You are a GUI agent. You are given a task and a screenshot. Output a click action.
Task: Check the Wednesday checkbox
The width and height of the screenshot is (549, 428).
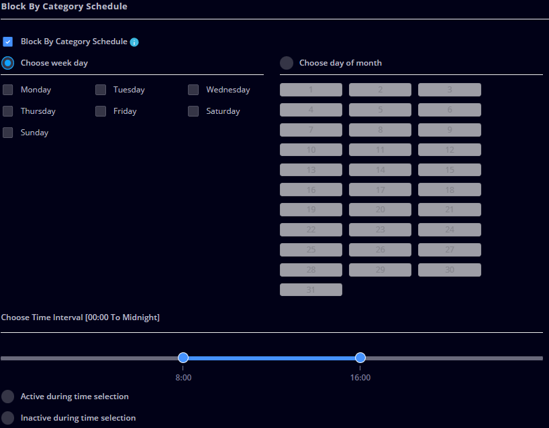pyautogui.click(x=193, y=90)
